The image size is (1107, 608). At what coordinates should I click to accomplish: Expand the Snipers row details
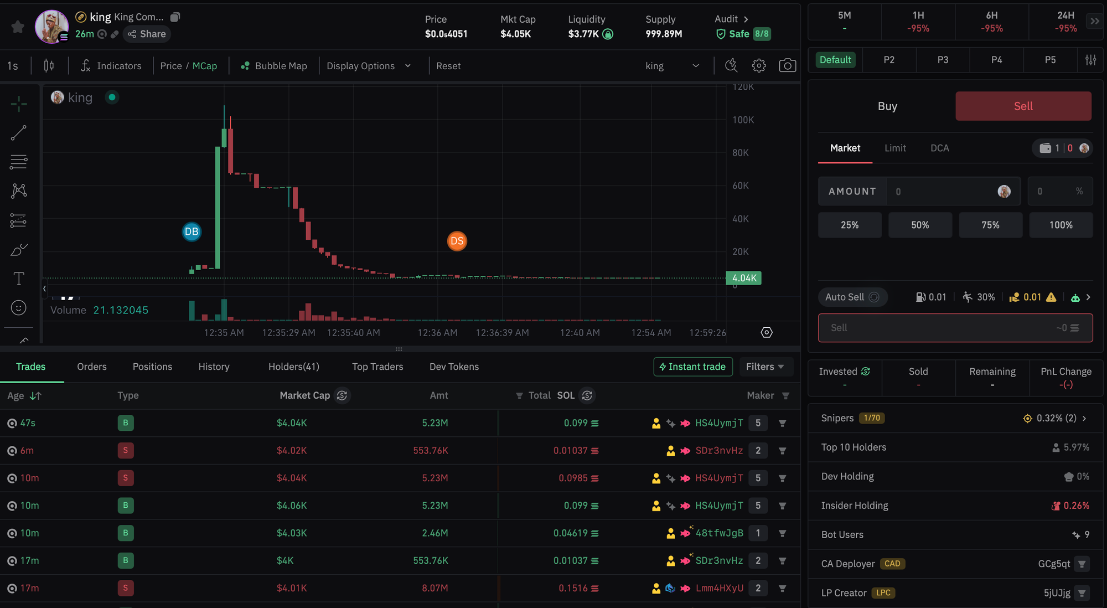tap(1084, 418)
